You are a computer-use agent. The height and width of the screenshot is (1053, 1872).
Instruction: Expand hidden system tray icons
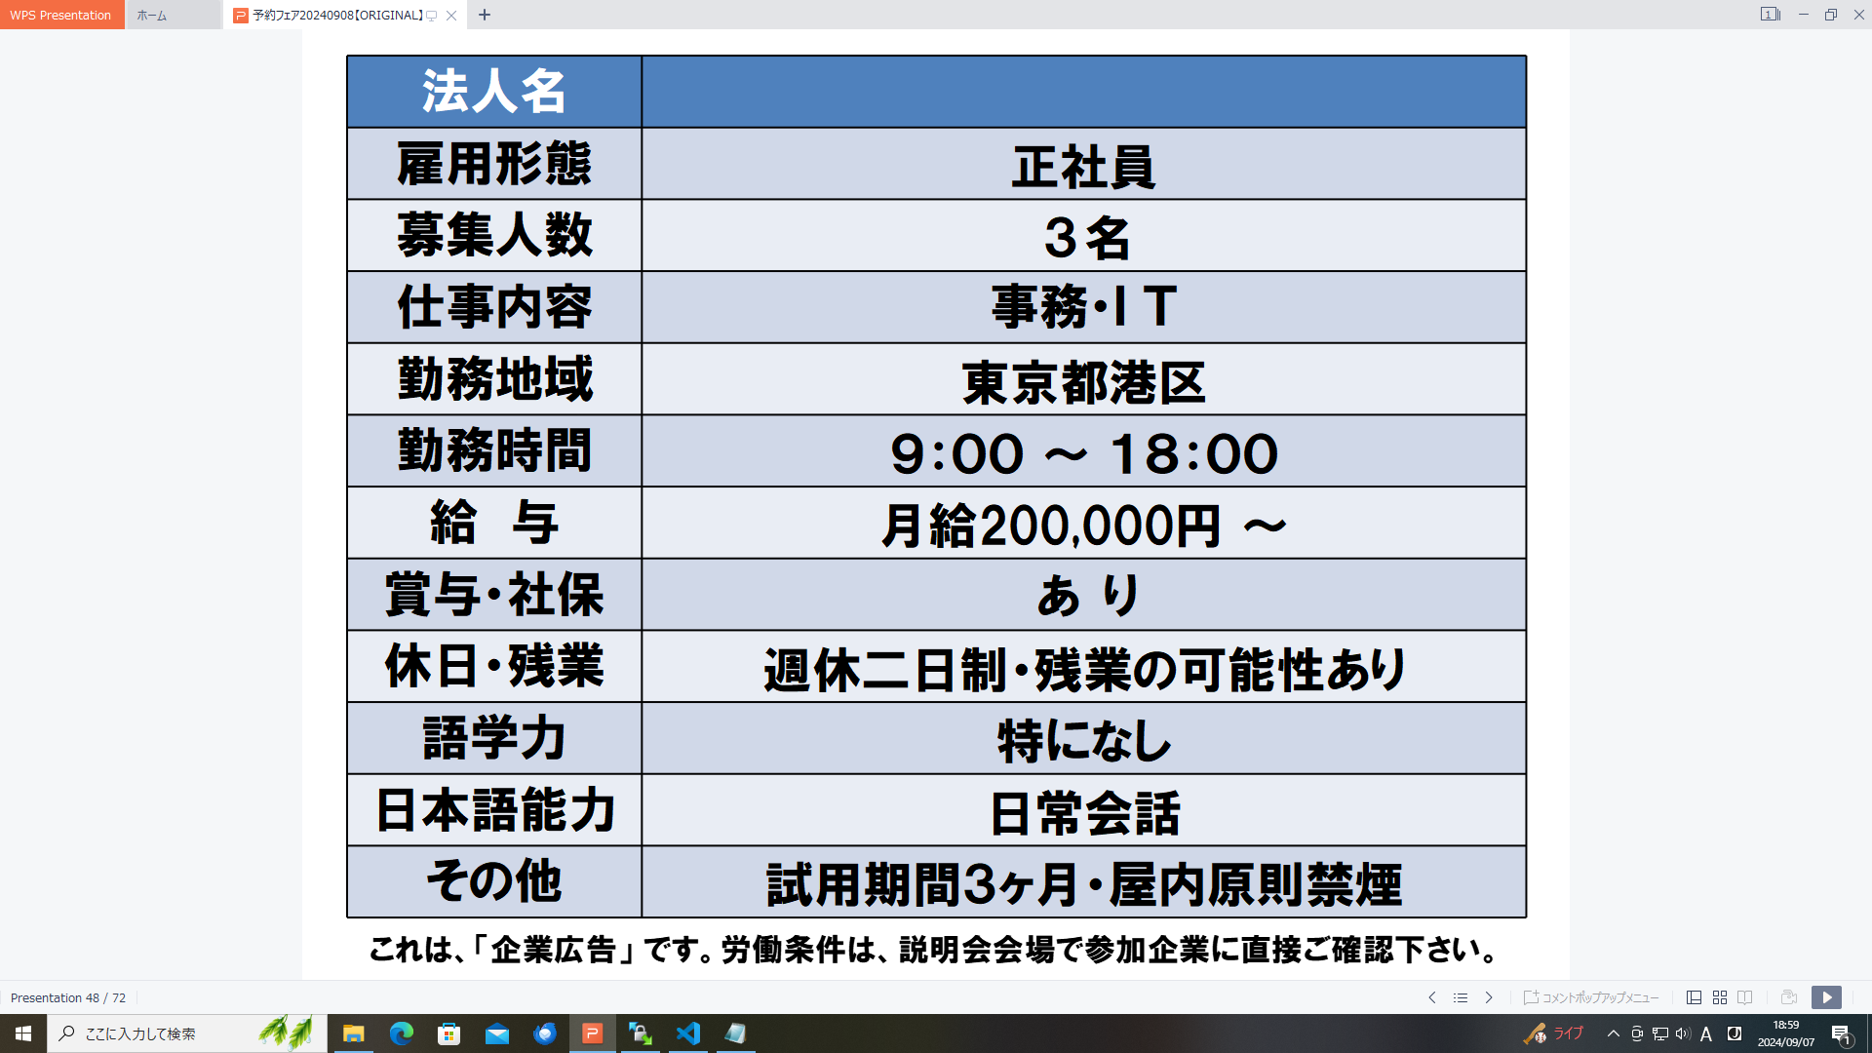pos(1613,1033)
